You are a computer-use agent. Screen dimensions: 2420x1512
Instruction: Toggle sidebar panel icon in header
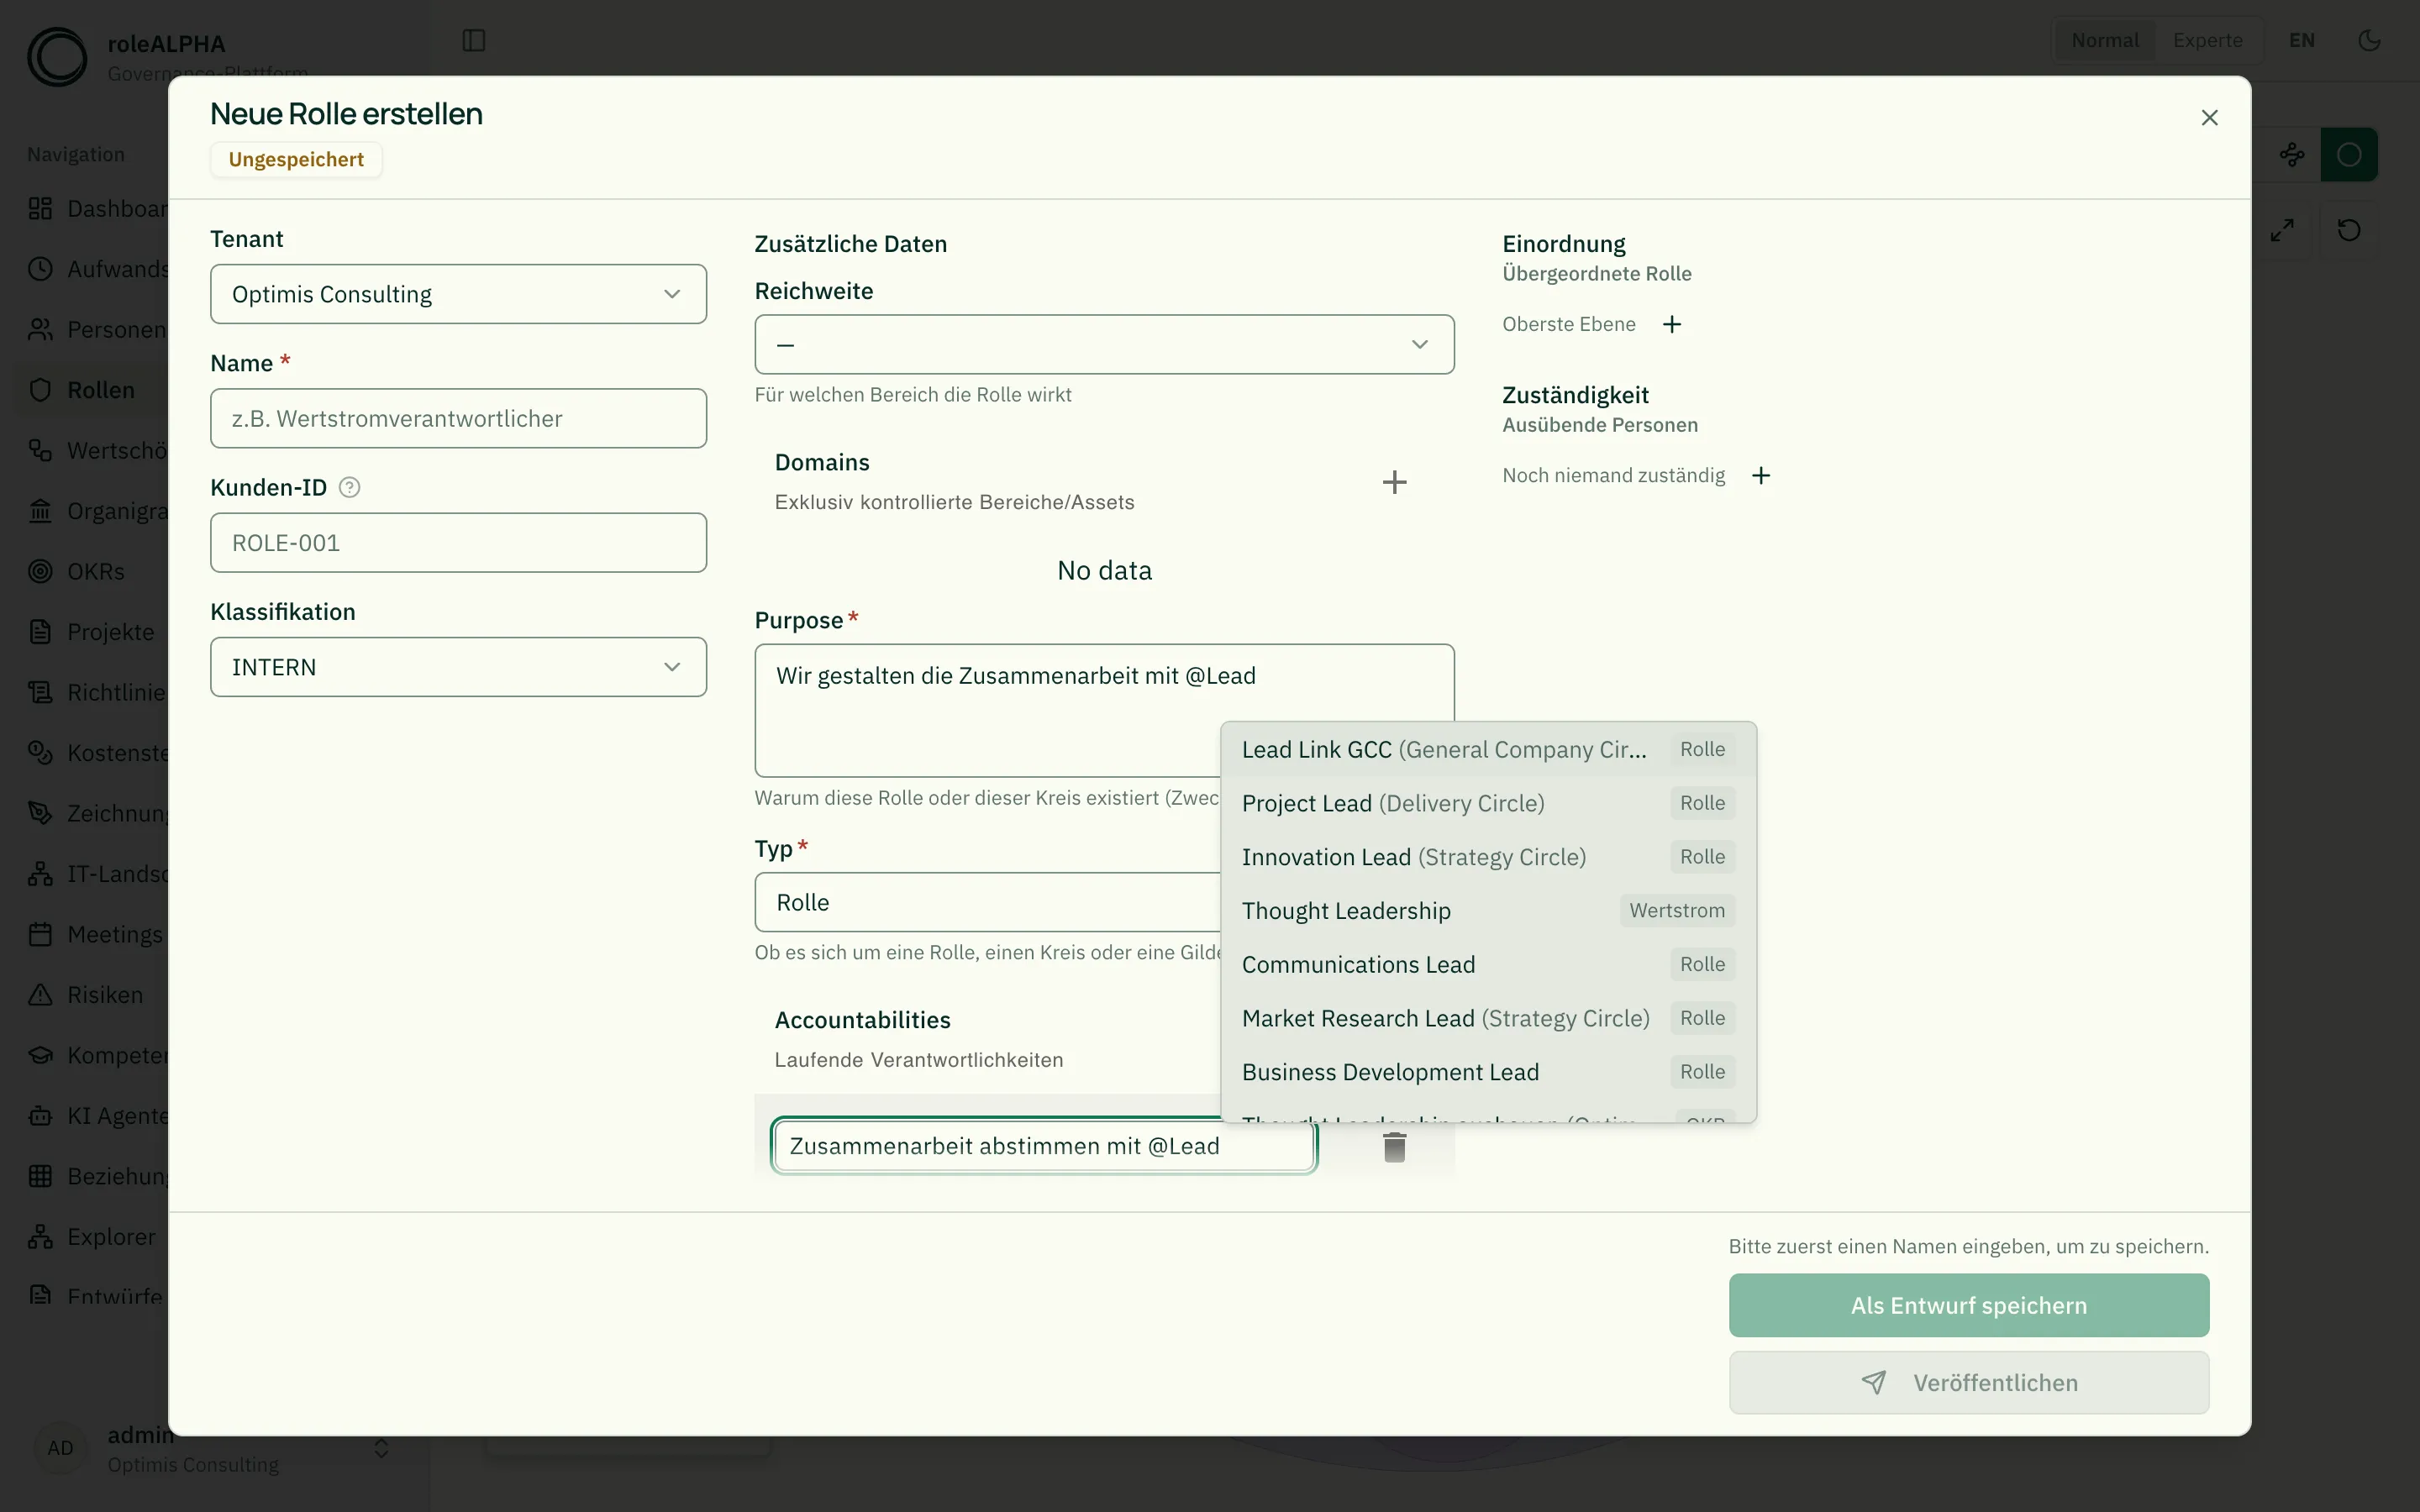[474, 41]
